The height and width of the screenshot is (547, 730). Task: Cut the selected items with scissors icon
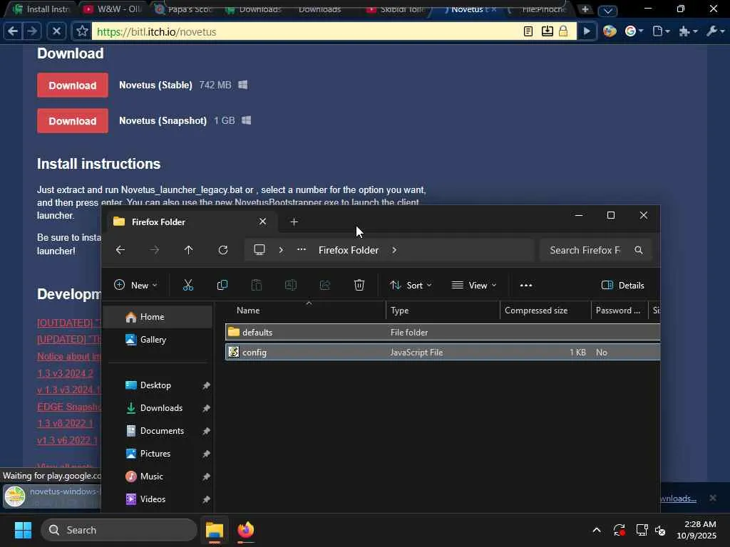[188, 285]
